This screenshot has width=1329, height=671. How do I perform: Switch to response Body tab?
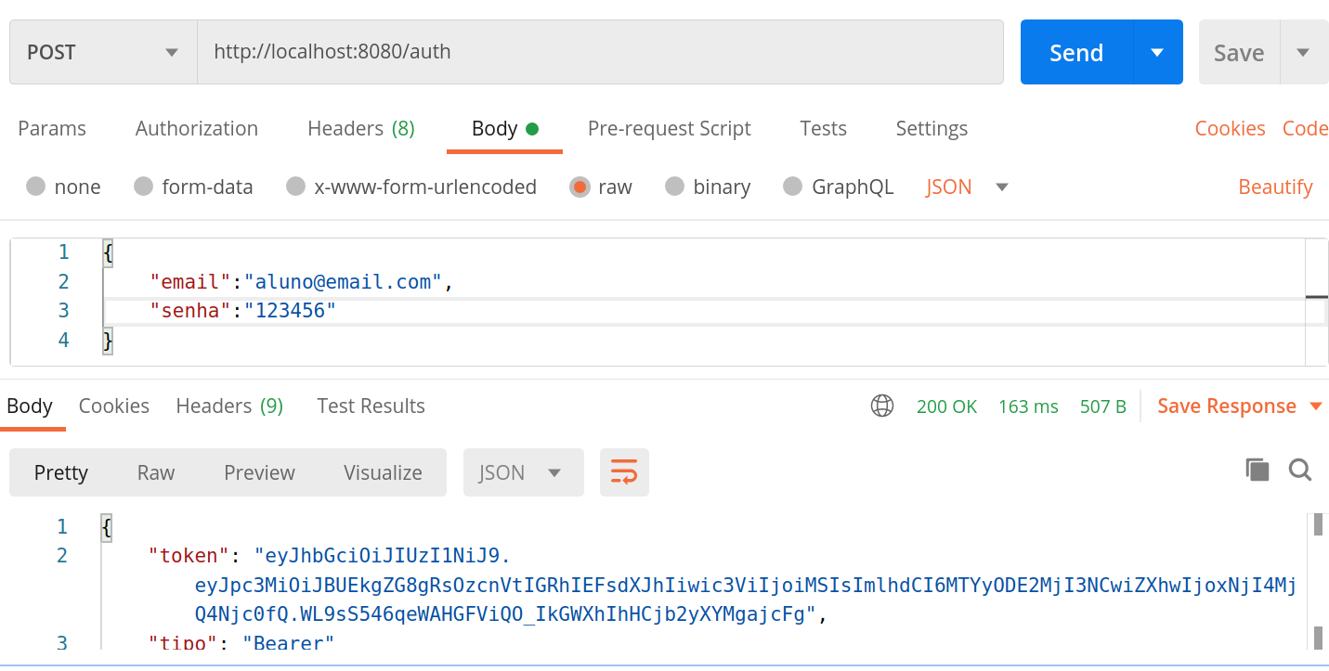pos(30,406)
